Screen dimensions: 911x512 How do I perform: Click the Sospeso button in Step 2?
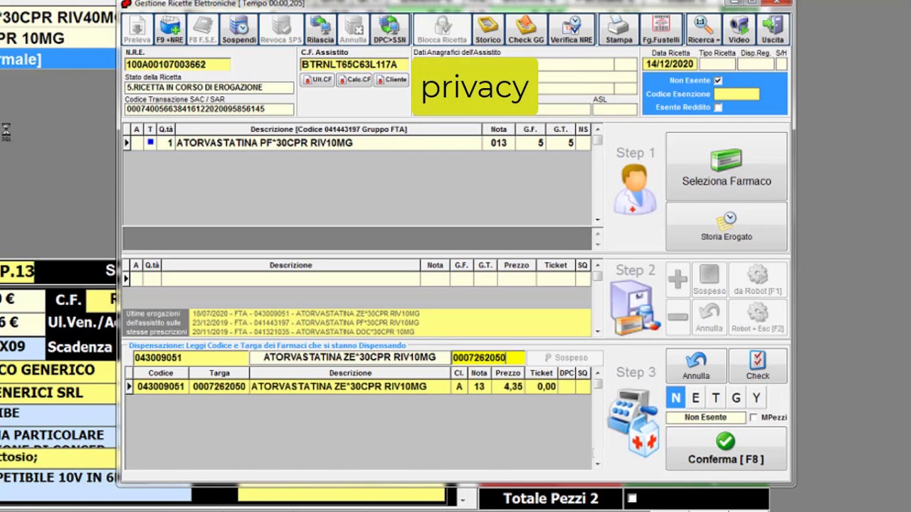(709, 279)
